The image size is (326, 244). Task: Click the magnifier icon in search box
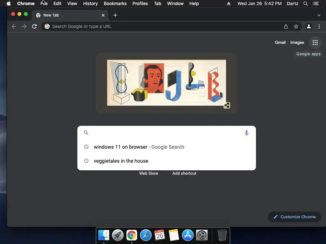(x=86, y=132)
